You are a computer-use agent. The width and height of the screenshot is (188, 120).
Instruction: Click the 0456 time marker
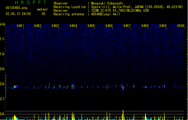pos(109,26)
